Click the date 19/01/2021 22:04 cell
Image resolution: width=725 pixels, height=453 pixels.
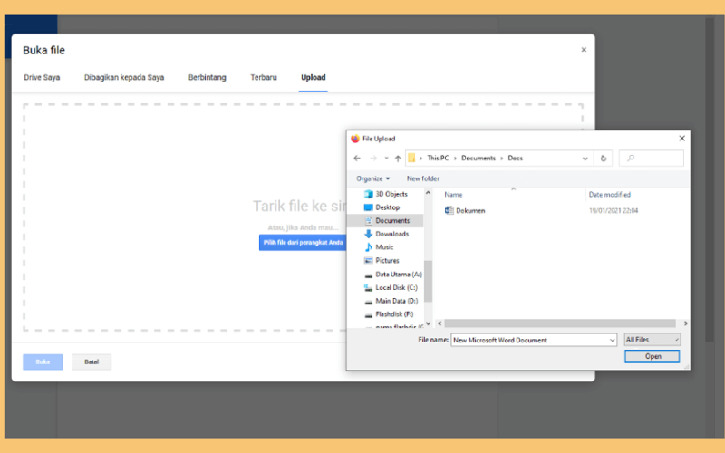point(614,211)
